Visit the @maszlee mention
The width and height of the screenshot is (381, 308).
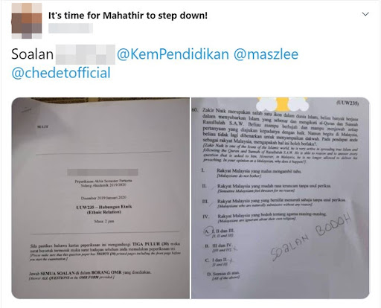coord(266,54)
